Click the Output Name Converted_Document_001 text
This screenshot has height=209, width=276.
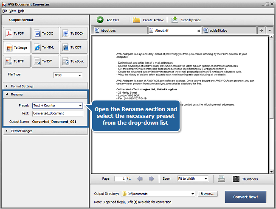coord(54,122)
